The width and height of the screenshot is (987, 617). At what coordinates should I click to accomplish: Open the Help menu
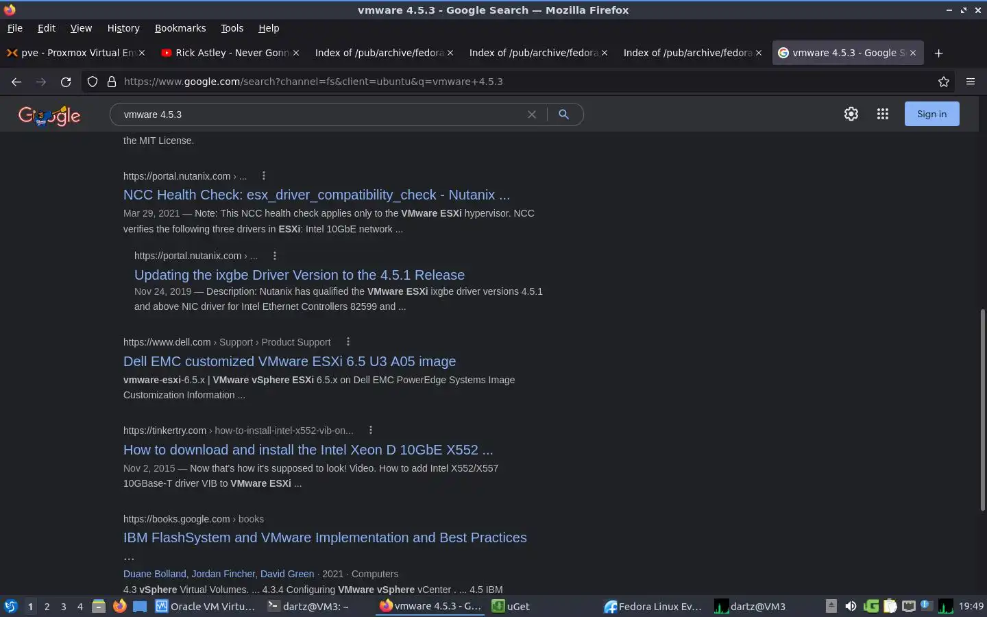[x=269, y=28]
